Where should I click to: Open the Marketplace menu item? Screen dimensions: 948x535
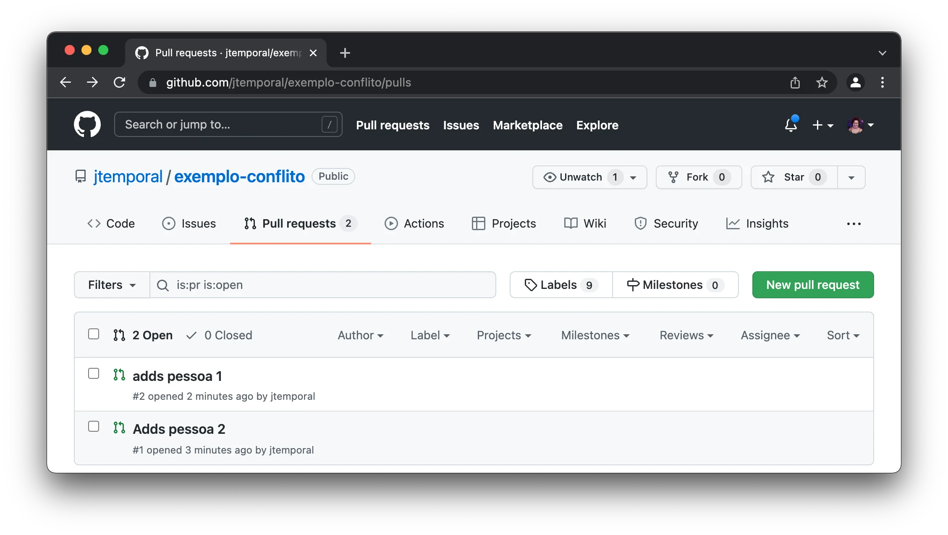click(x=528, y=125)
